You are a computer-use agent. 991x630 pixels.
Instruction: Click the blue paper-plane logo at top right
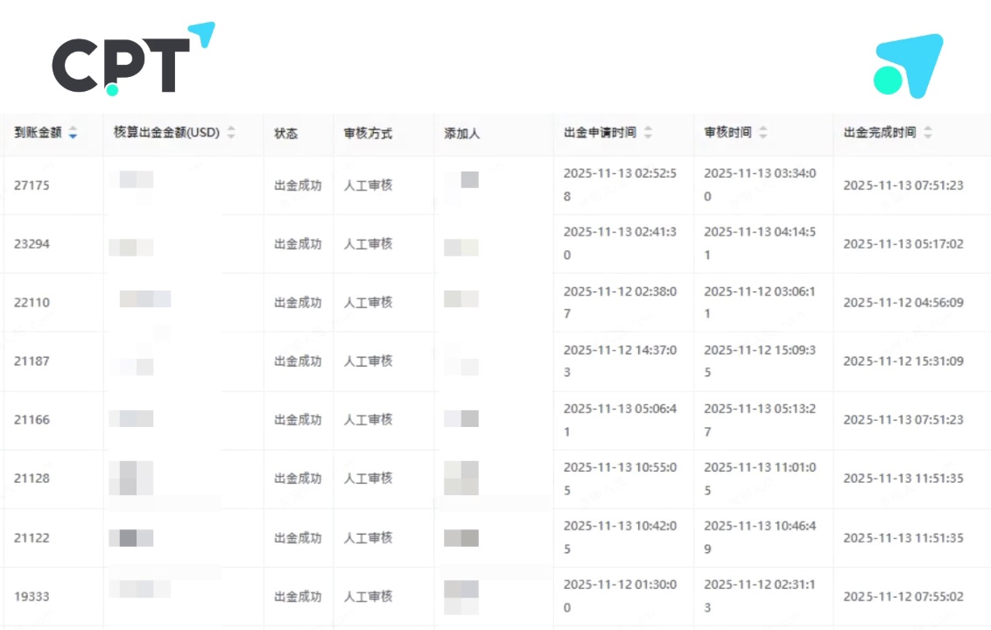click(908, 66)
